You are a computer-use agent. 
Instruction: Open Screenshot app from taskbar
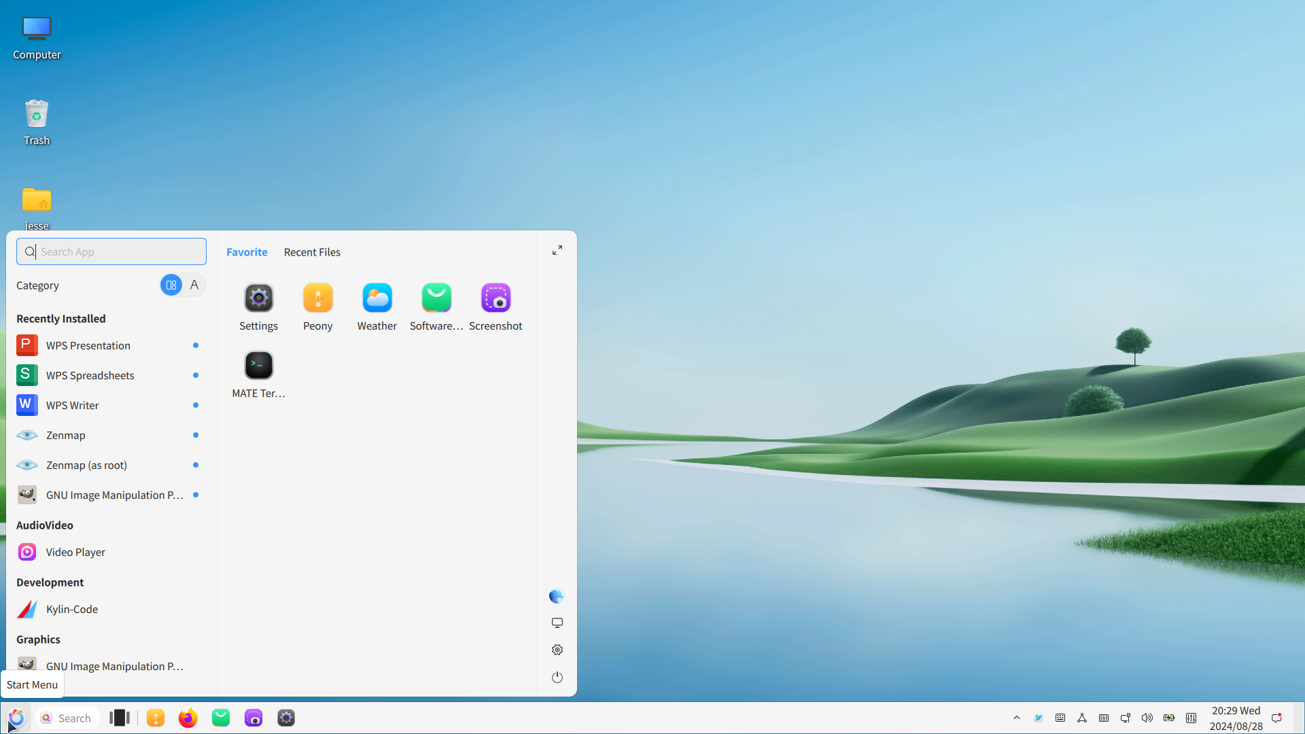point(254,718)
